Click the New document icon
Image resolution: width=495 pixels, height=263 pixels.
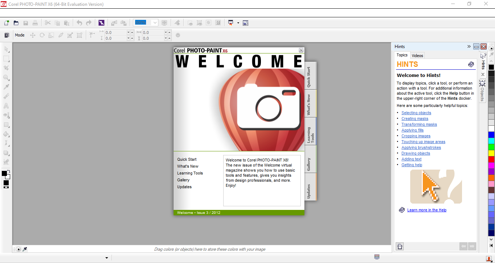(x=7, y=23)
